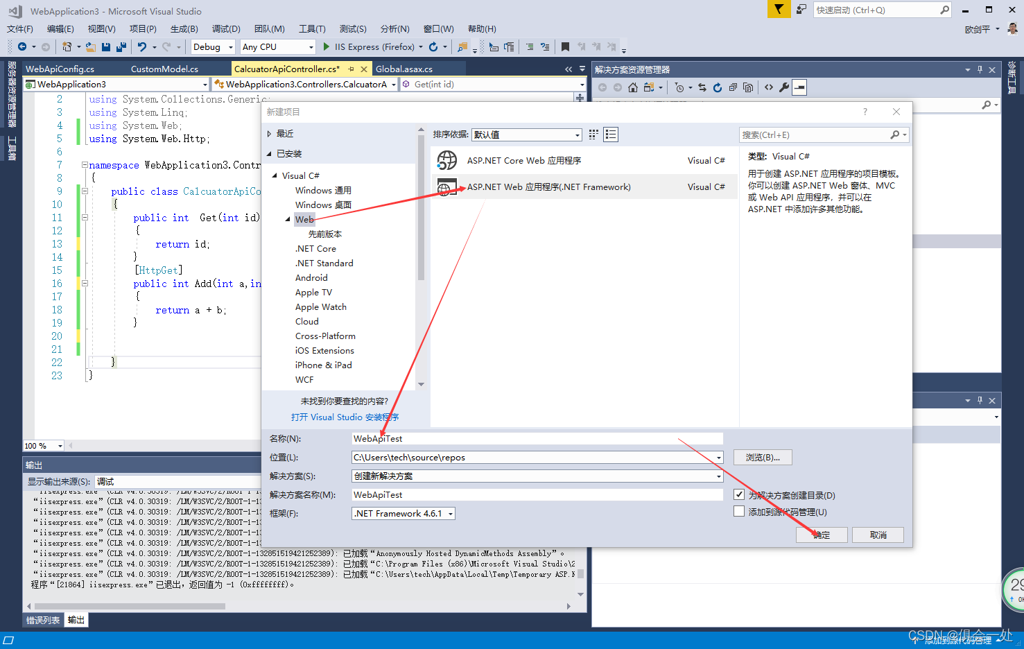Select the ASP.NET Core Web application template icon
This screenshot has height=649, width=1024.
[448, 160]
